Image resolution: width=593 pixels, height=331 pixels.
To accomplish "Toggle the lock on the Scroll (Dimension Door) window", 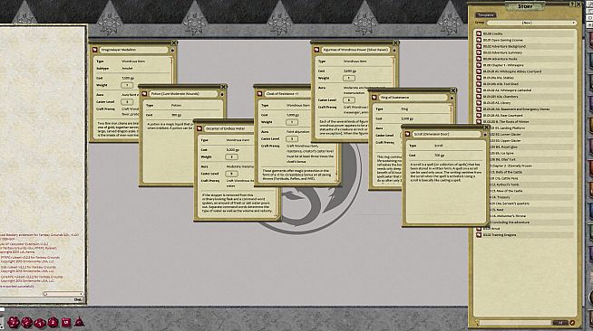I will tap(485, 134).
